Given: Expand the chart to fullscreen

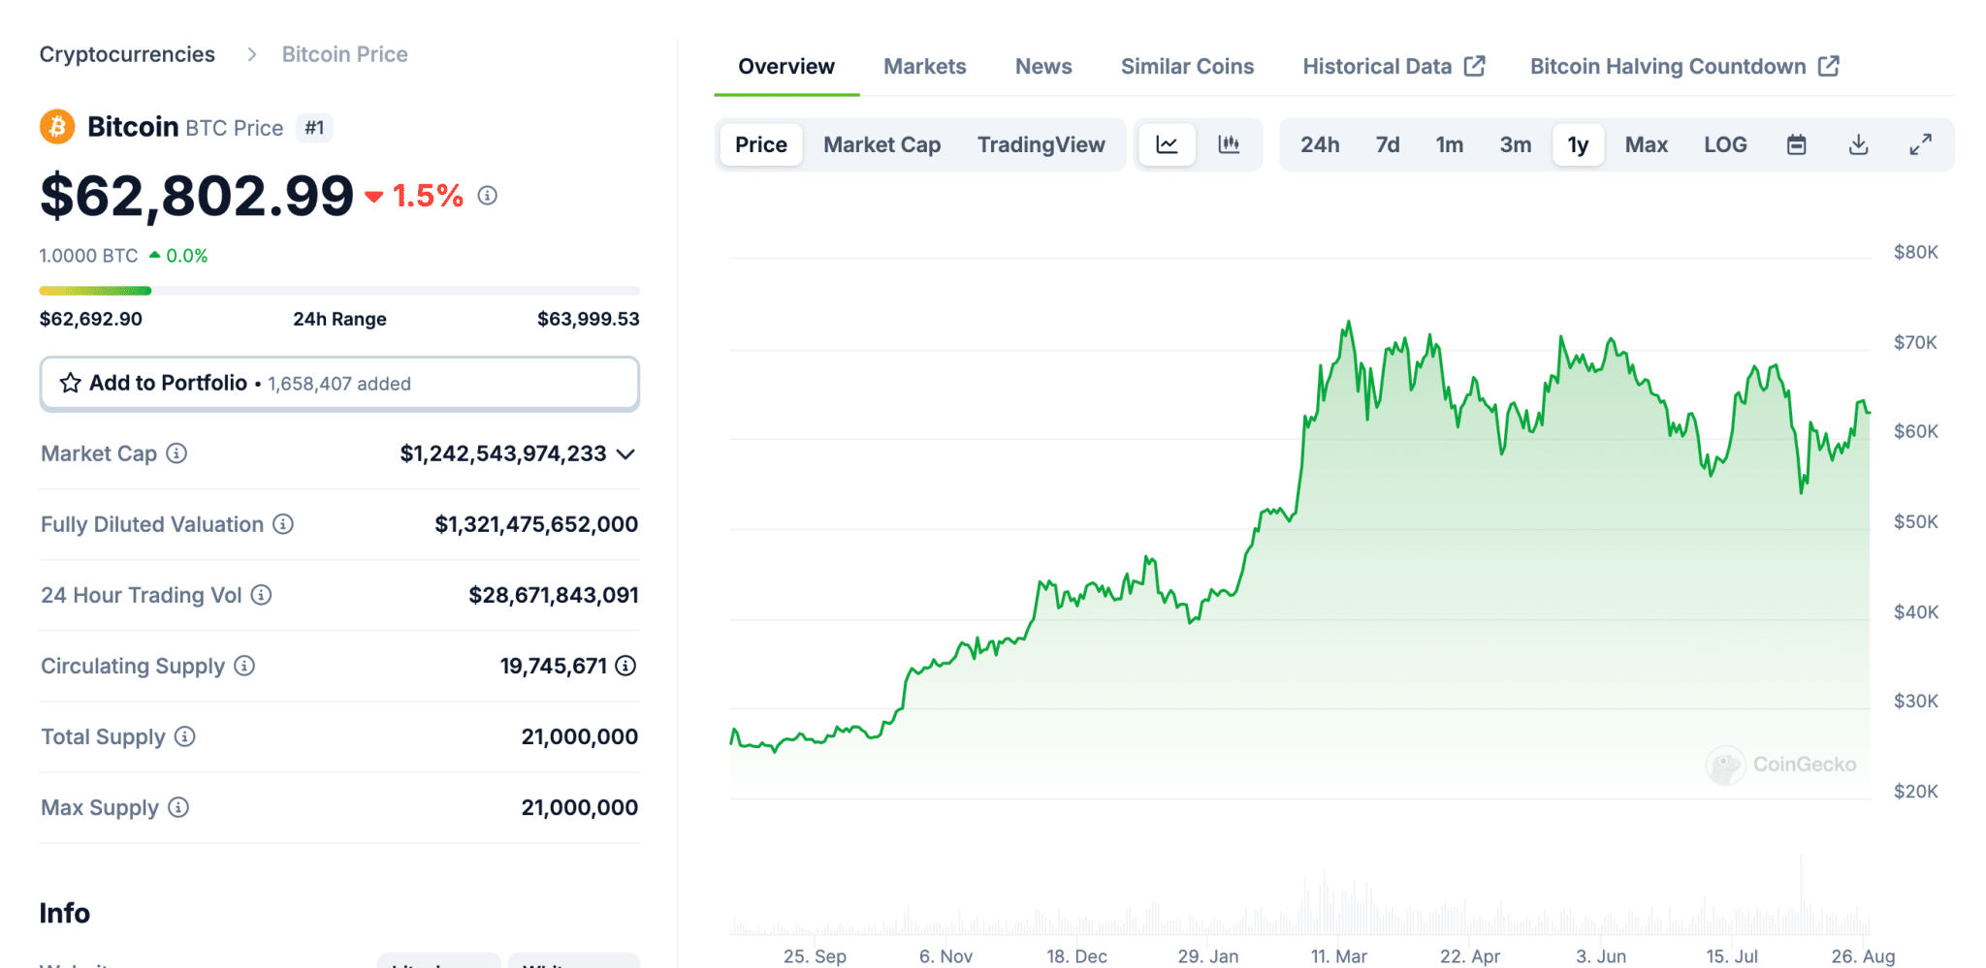Looking at the screenshot, I should pos(1920,145).
